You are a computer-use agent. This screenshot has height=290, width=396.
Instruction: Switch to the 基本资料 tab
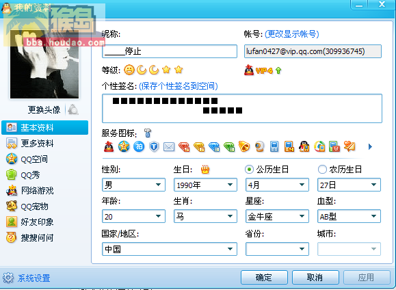point(44,128)
